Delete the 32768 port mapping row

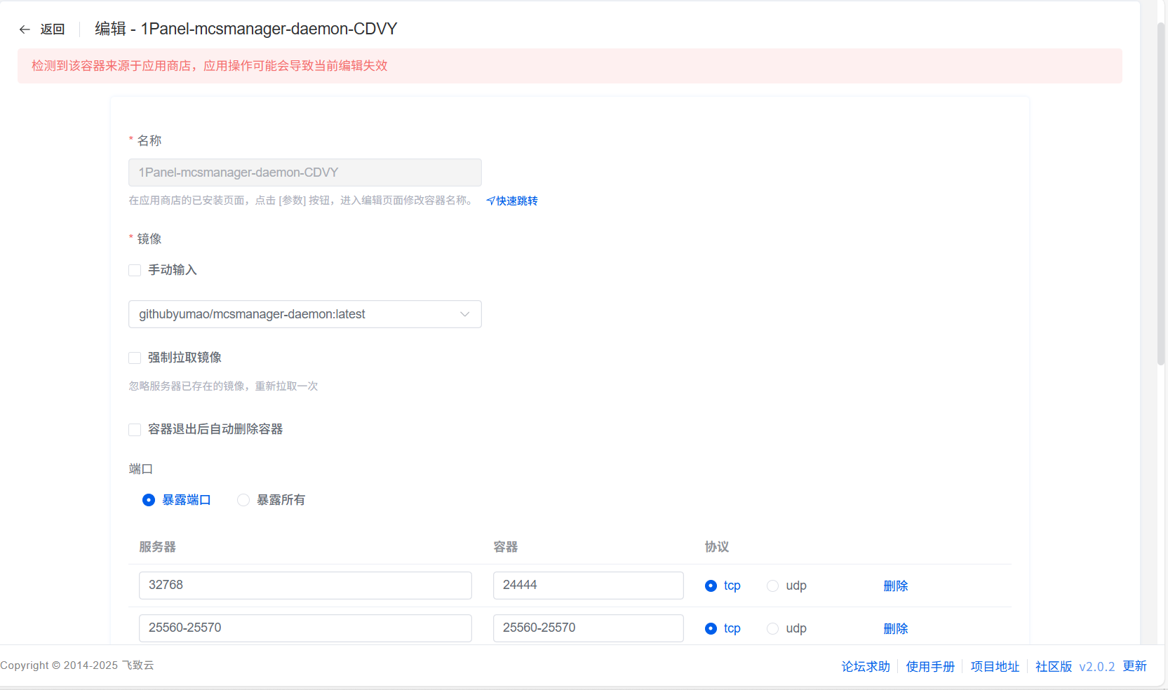click(x=895, y=586)
